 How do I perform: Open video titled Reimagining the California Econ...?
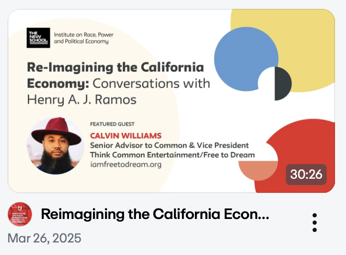coord(155,214)
